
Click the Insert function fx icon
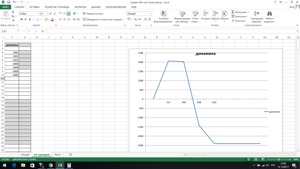pos(43,31)
